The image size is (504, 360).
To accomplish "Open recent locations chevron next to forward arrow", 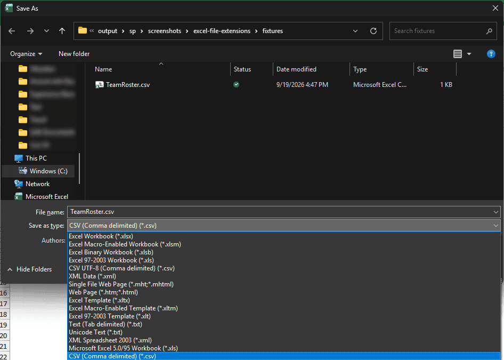I will pos(46,31).
